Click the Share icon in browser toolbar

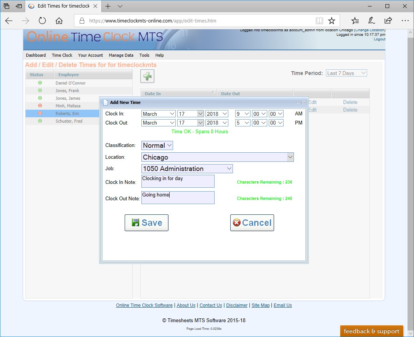coord(388,21)
